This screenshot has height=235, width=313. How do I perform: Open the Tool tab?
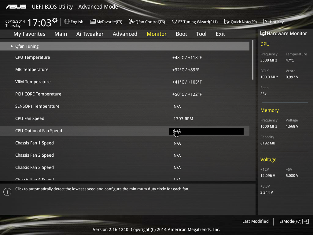(201, 34)
